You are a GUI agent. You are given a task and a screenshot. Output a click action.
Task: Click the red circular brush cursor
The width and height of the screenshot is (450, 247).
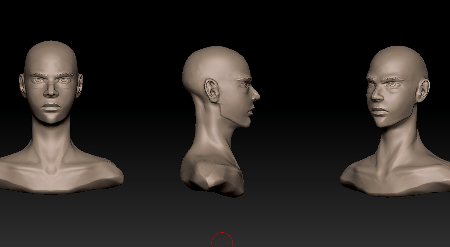coord(222,240)
